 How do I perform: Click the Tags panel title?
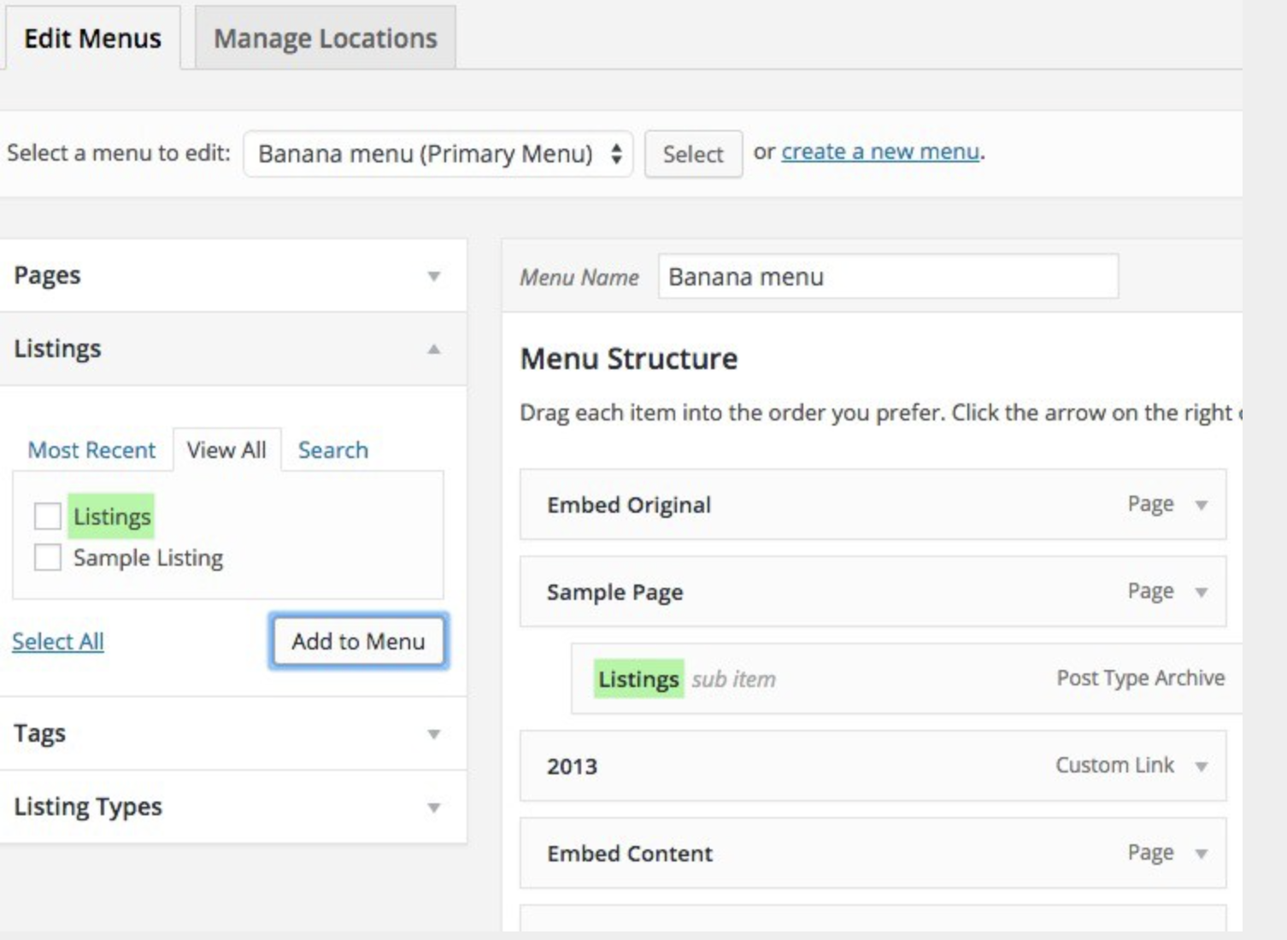tap(39, 733)
